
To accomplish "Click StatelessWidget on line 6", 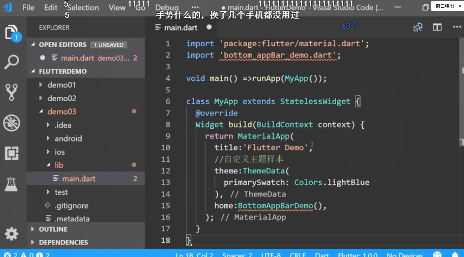I will pos(315,101).
